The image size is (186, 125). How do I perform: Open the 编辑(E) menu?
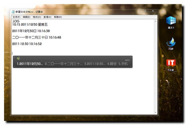coord(26,17)
